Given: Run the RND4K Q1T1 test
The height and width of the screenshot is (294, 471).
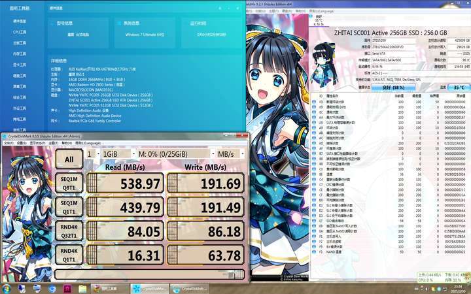Looking at the screenshot, I should [x=69, y=255].
